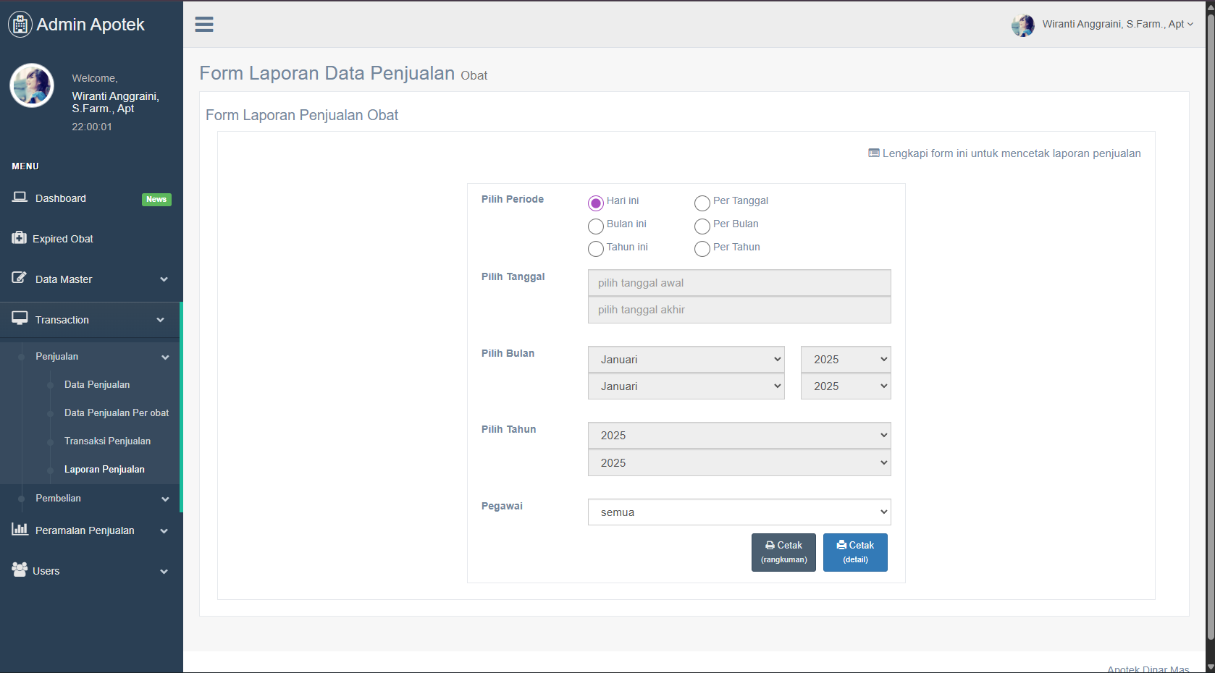
Task: Select the Per Tanggal radio option
Action: 702,203
